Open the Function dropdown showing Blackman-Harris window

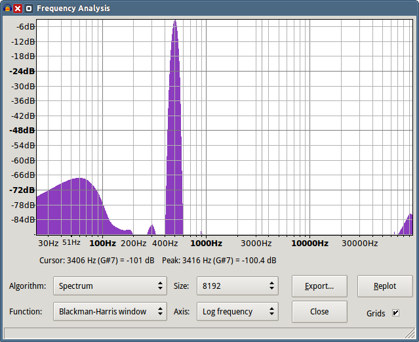(x=110, y=312)
